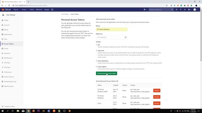The height and width of the screenshot is (113, 202).
Task: Enable the read_repository scope checkbox
Action: 97,61
